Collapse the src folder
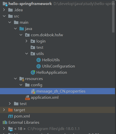 [4, 16]
